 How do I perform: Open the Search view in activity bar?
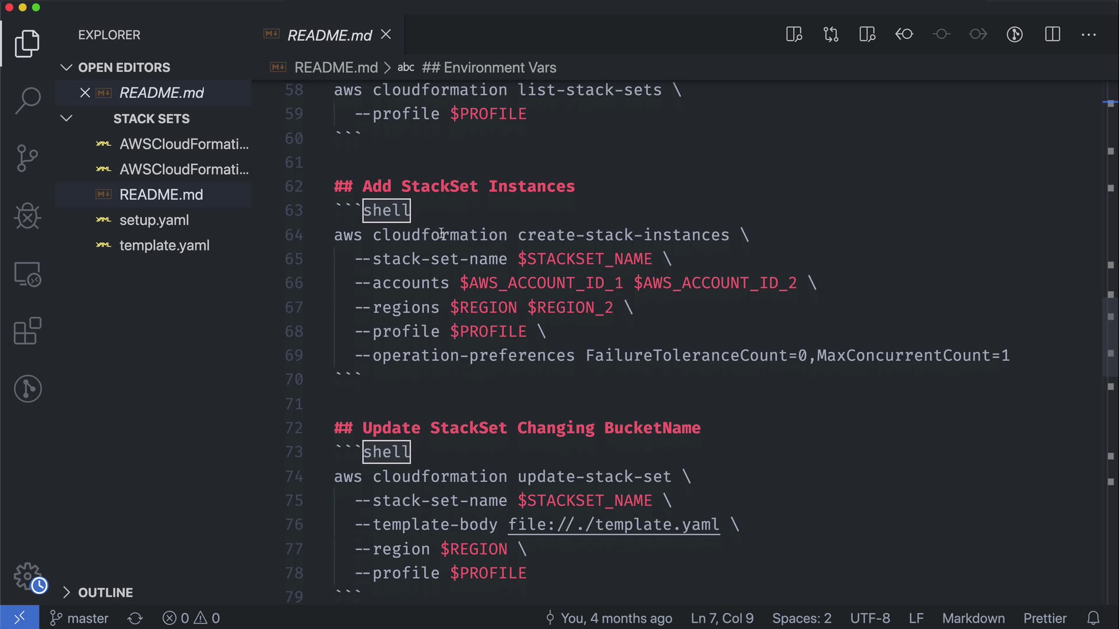27,100
